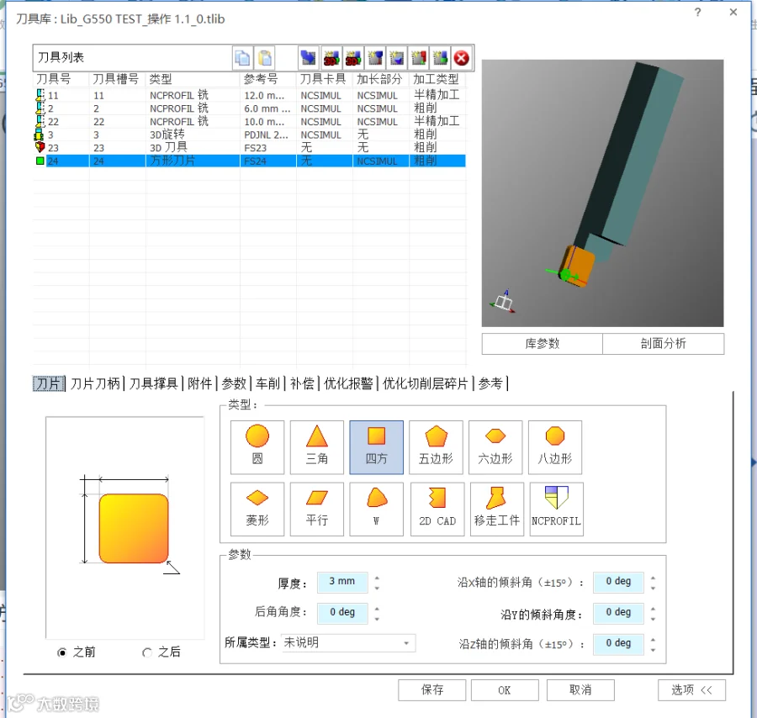This screenshot has width=757, height=718.
Task: Pick the 五边形 pentagon insert shape
Action: [x=436, y=447]
